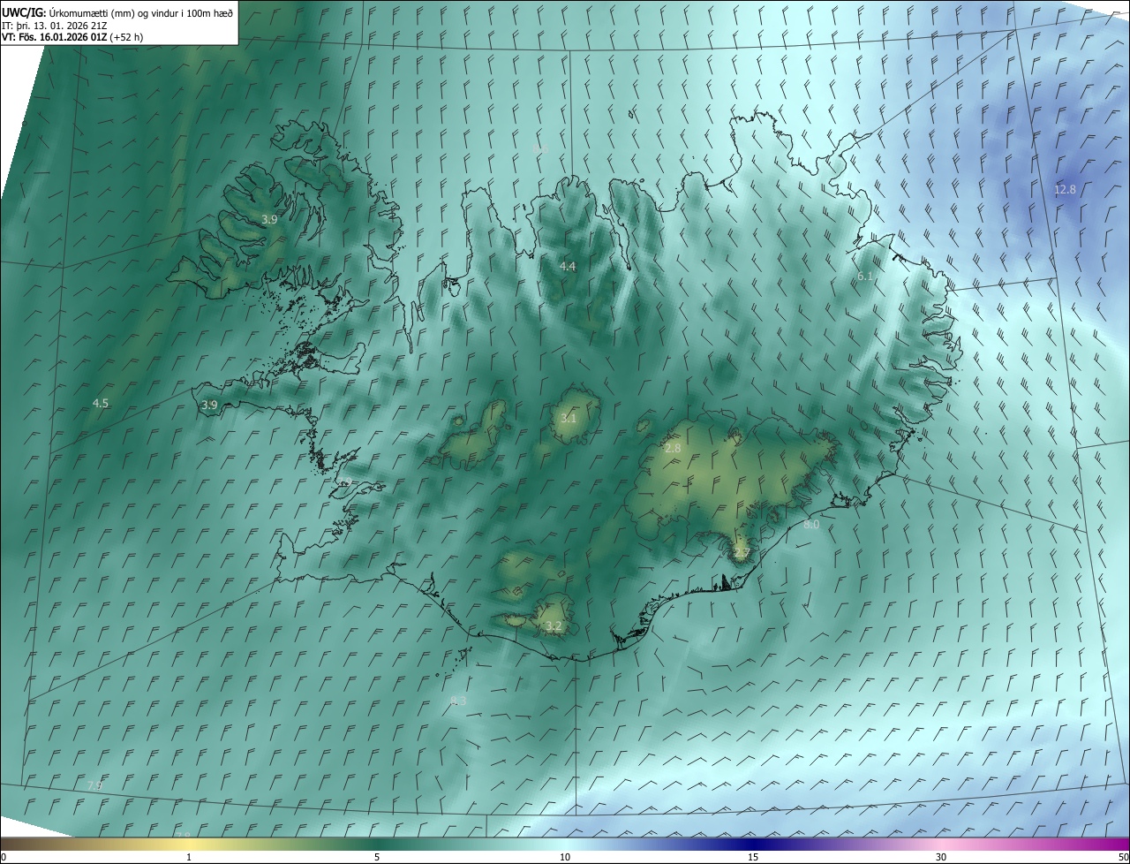The image size is (1130, 864).
Task: Click the 6.1 value in east Iceland
Action: point(865,277)
